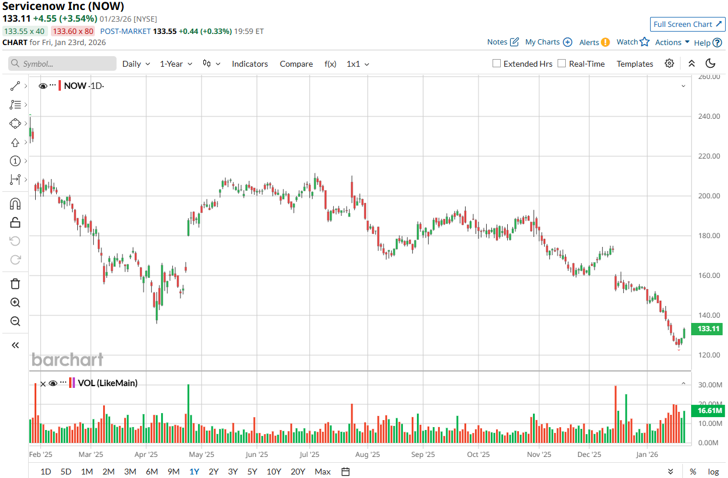The height and width of the screenshot is (478, 728).
Task: Click the My Charts link
Action: click(542, 42)
